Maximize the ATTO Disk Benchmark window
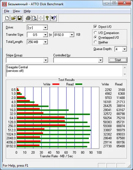 pyautogui.click(x=114, y=3)
